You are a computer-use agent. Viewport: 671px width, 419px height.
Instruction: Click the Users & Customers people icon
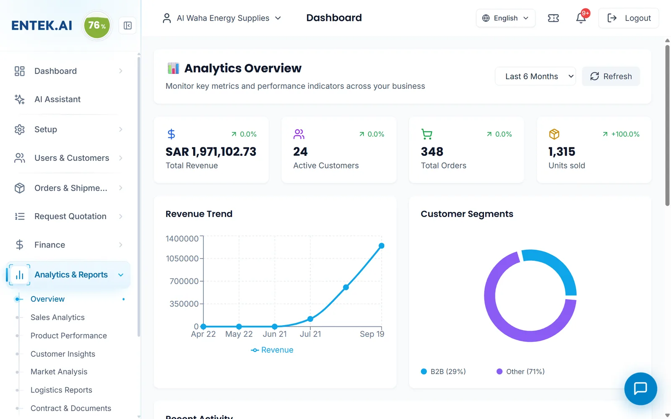(x=20, y=158)
